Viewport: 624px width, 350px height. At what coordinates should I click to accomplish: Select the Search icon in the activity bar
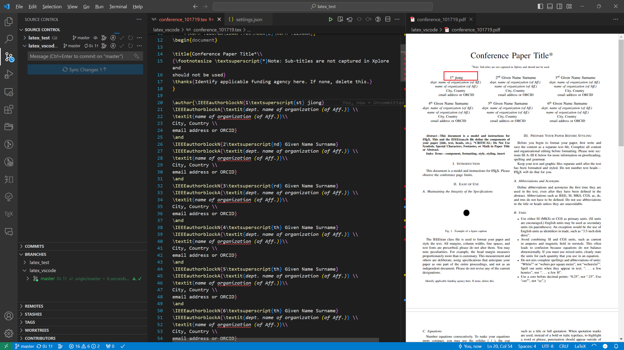tap(9, 39)
